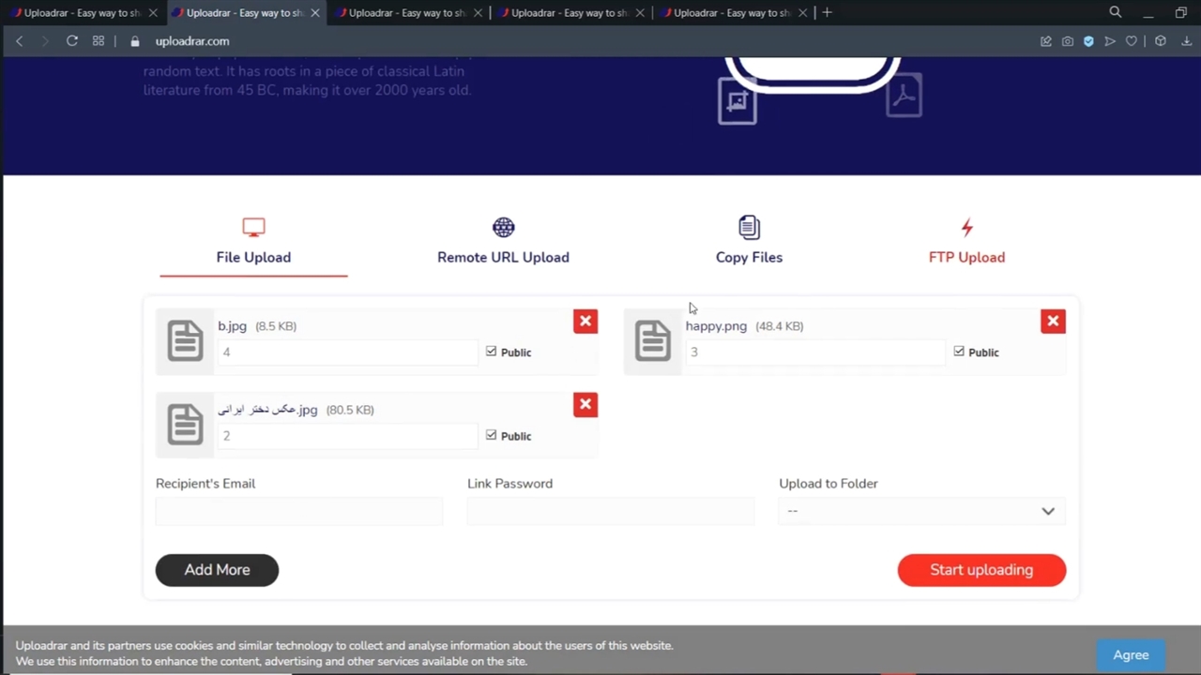Remove the b.jpg file with red X
This screenshot has width=1201, height=675.
coord(585,322)
